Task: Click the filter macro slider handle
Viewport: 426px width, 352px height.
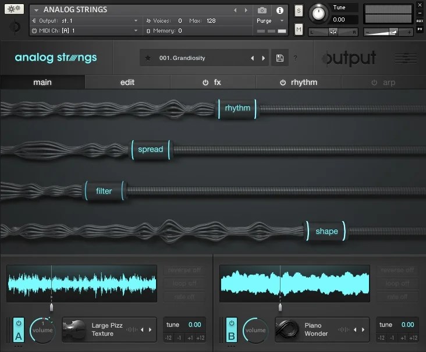Action: (x=104, y=191)
